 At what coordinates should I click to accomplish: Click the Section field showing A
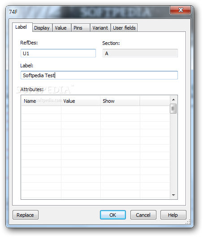pyautogui.click(x=140, y=53)
